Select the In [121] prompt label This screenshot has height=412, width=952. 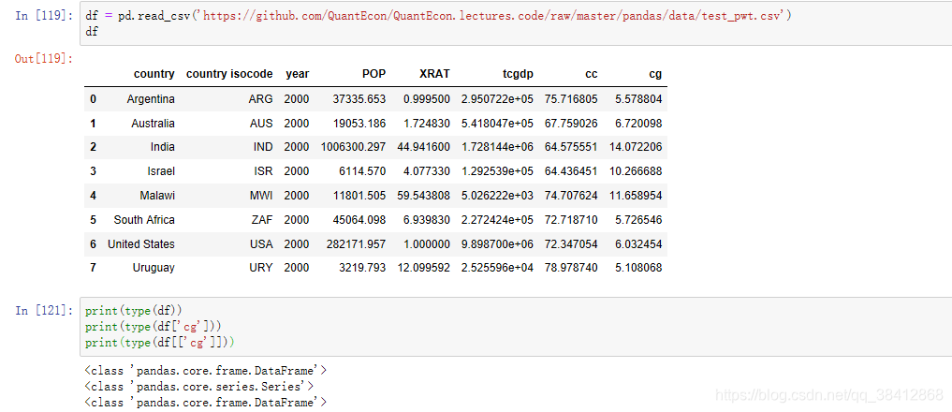tap(44, 311)
